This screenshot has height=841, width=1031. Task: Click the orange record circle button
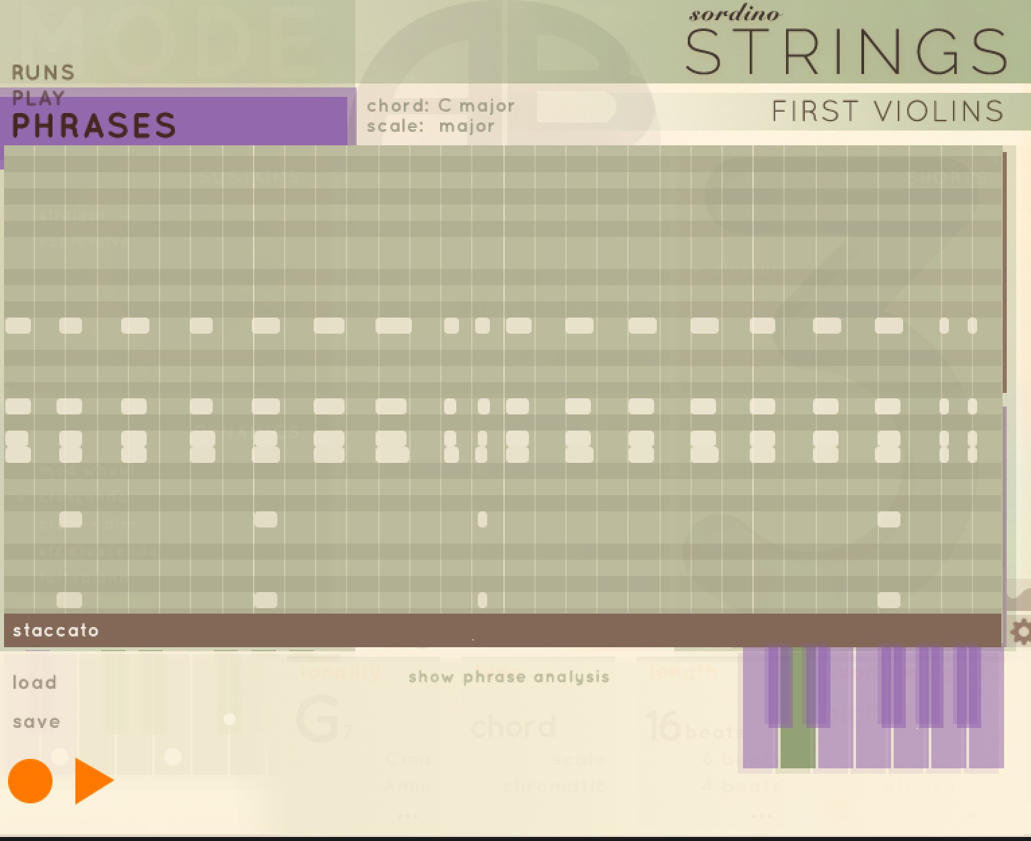(30, 780)
